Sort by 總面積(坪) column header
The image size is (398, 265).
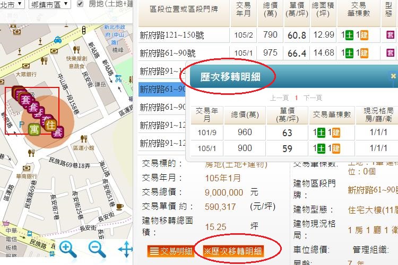tap(323, 9)
